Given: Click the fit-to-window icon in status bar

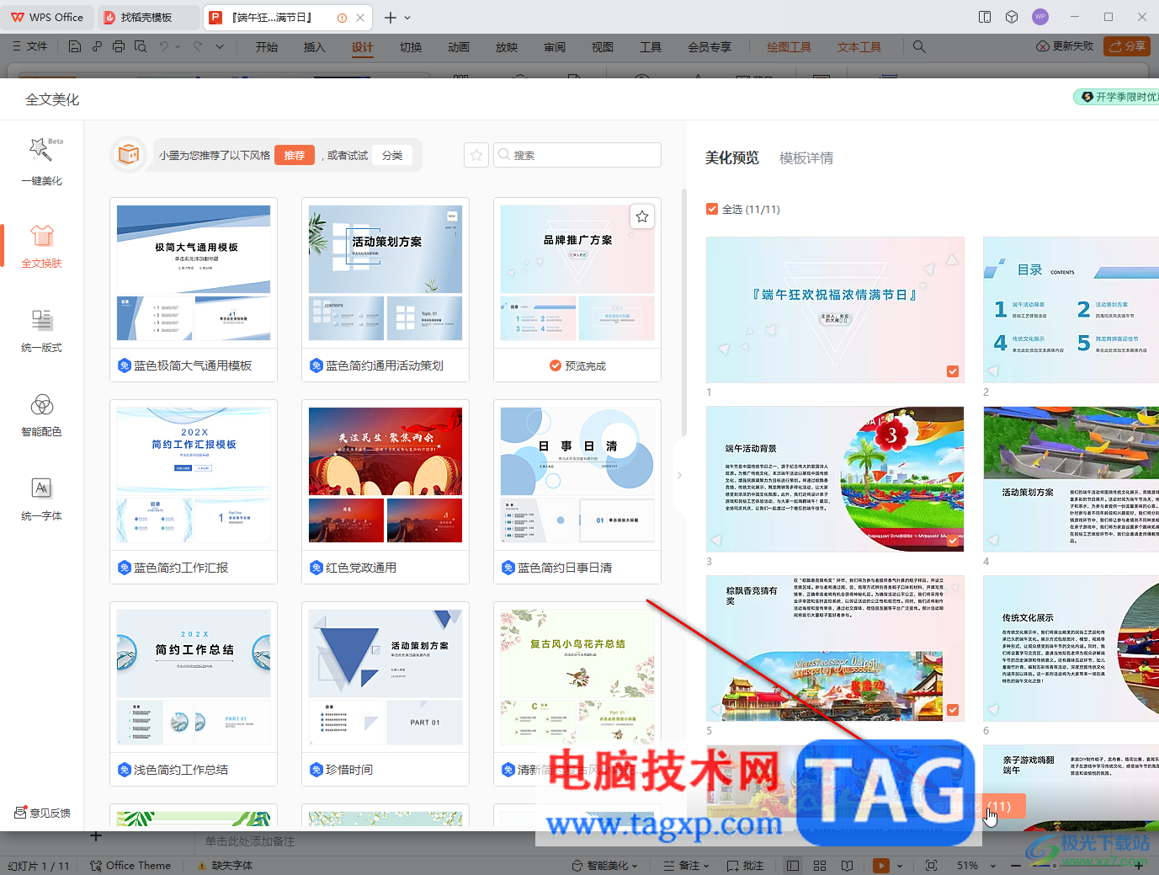Looking at the screenshot, I should [931, 865].
